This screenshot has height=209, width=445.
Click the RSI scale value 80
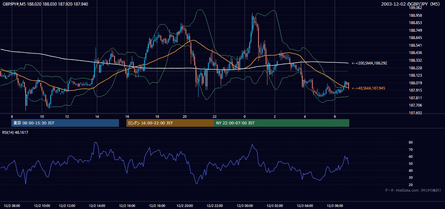[x=411, y=142]
